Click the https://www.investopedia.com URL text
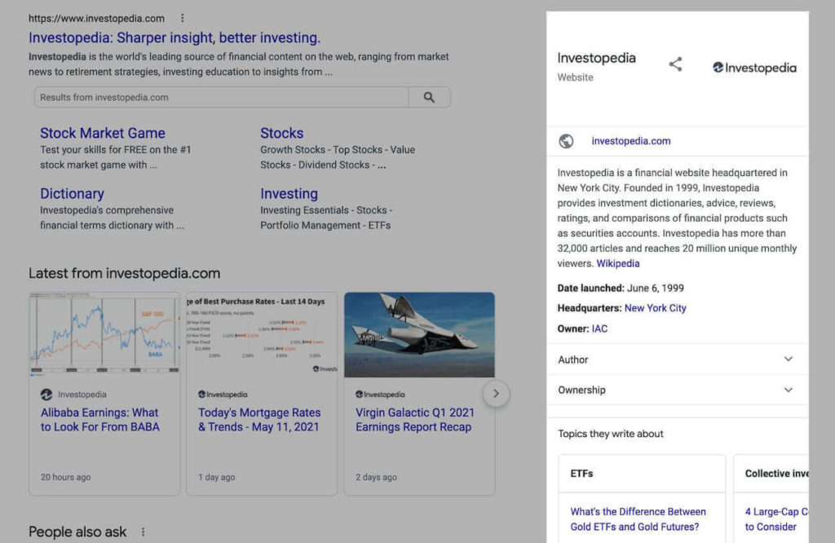Screen dimensions: 835x543 [x=96, y=19]
